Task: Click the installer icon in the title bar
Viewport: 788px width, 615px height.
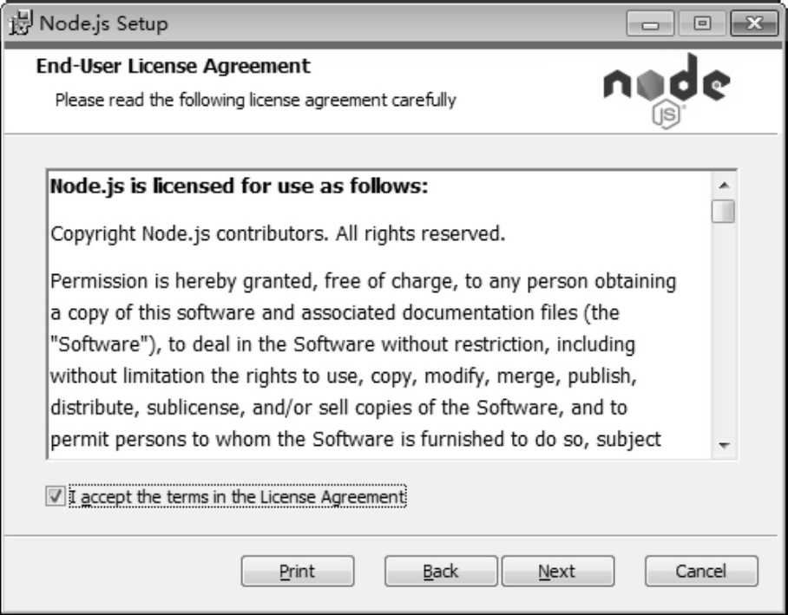Action: [x=18, y=20]
